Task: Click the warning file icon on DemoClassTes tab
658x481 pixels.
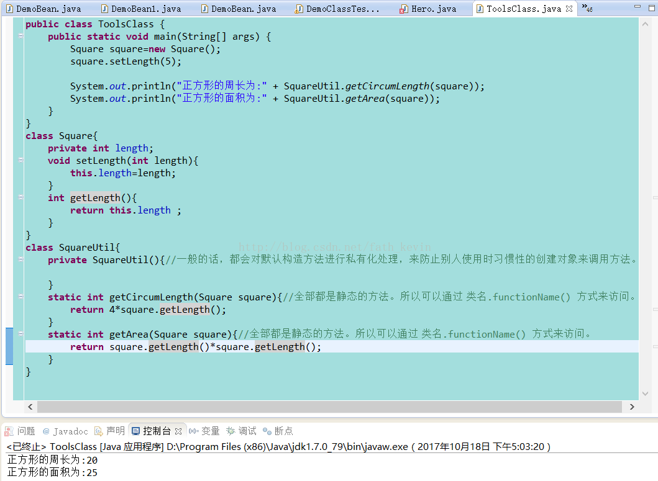Action: (x=299, y=9)
